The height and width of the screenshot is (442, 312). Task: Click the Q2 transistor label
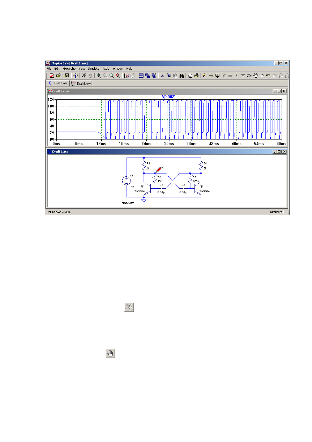click(x=201, y=187)
